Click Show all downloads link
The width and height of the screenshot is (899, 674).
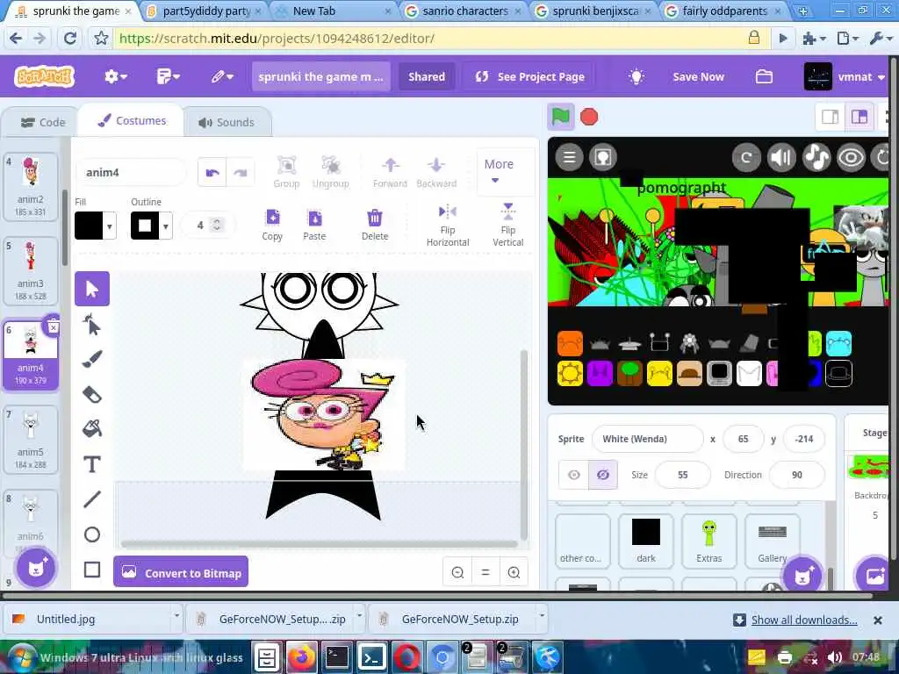tap(804, 620)
